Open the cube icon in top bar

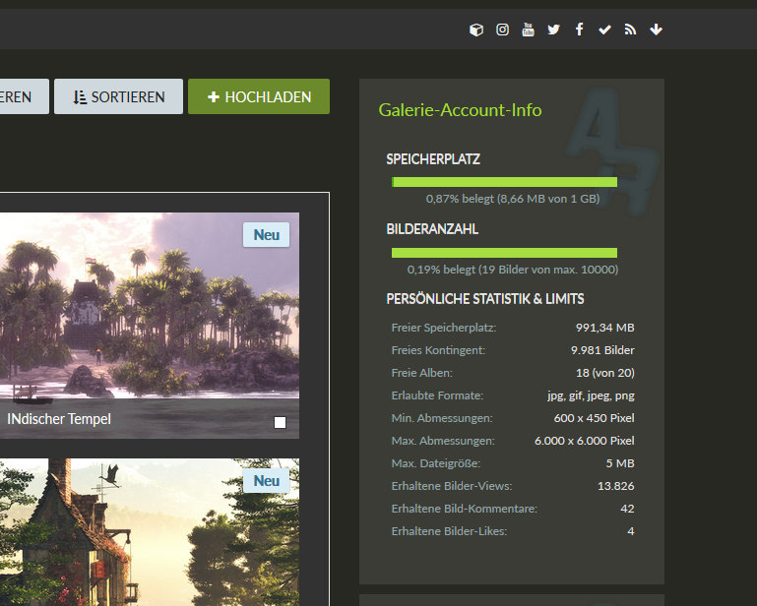(x=476, y=30)
